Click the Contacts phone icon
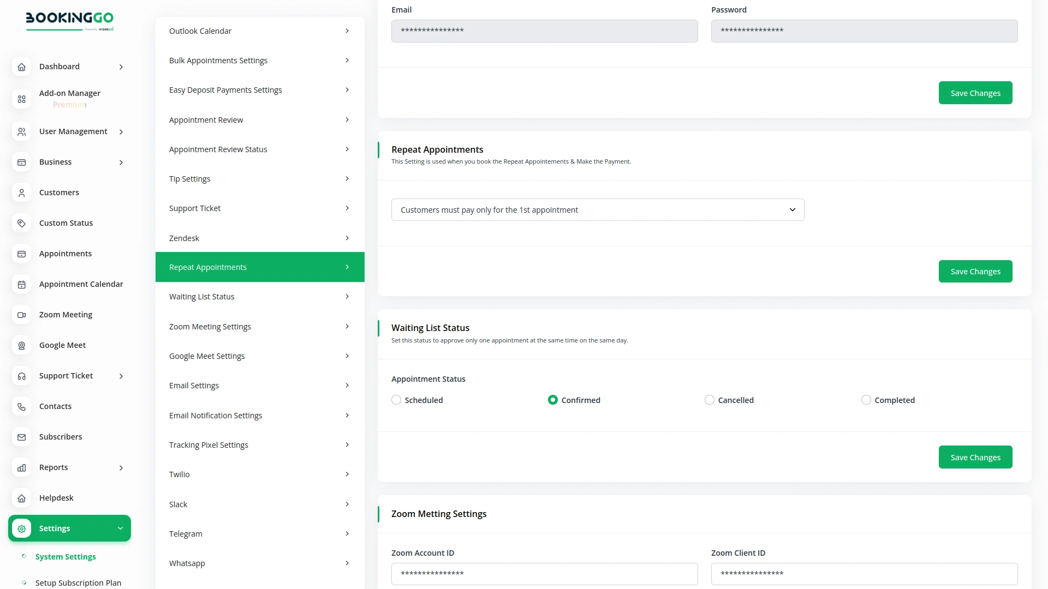This screenshot has height=589, width=1048. pyautogui.click(x=21, y=406)
